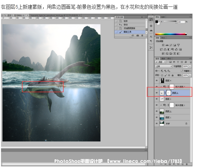Image resolution: width=199 pixels, height=167 pixels.
Task: Add a Threshold adjustment layer
Action: point(171,54)
